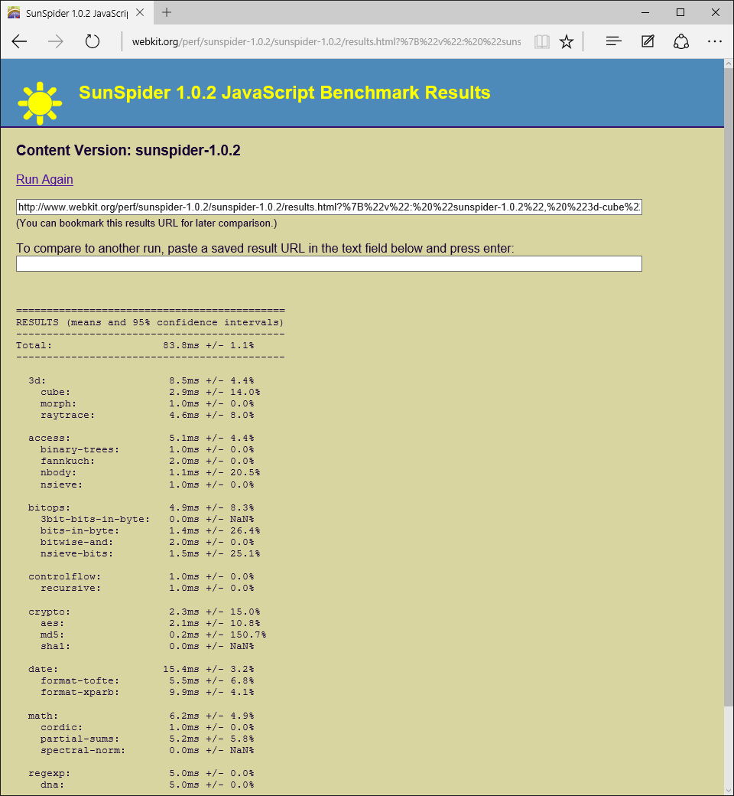The height and width of the screenshot is (796, 734).
Task: Select the results URL text field
Action: 329,207
